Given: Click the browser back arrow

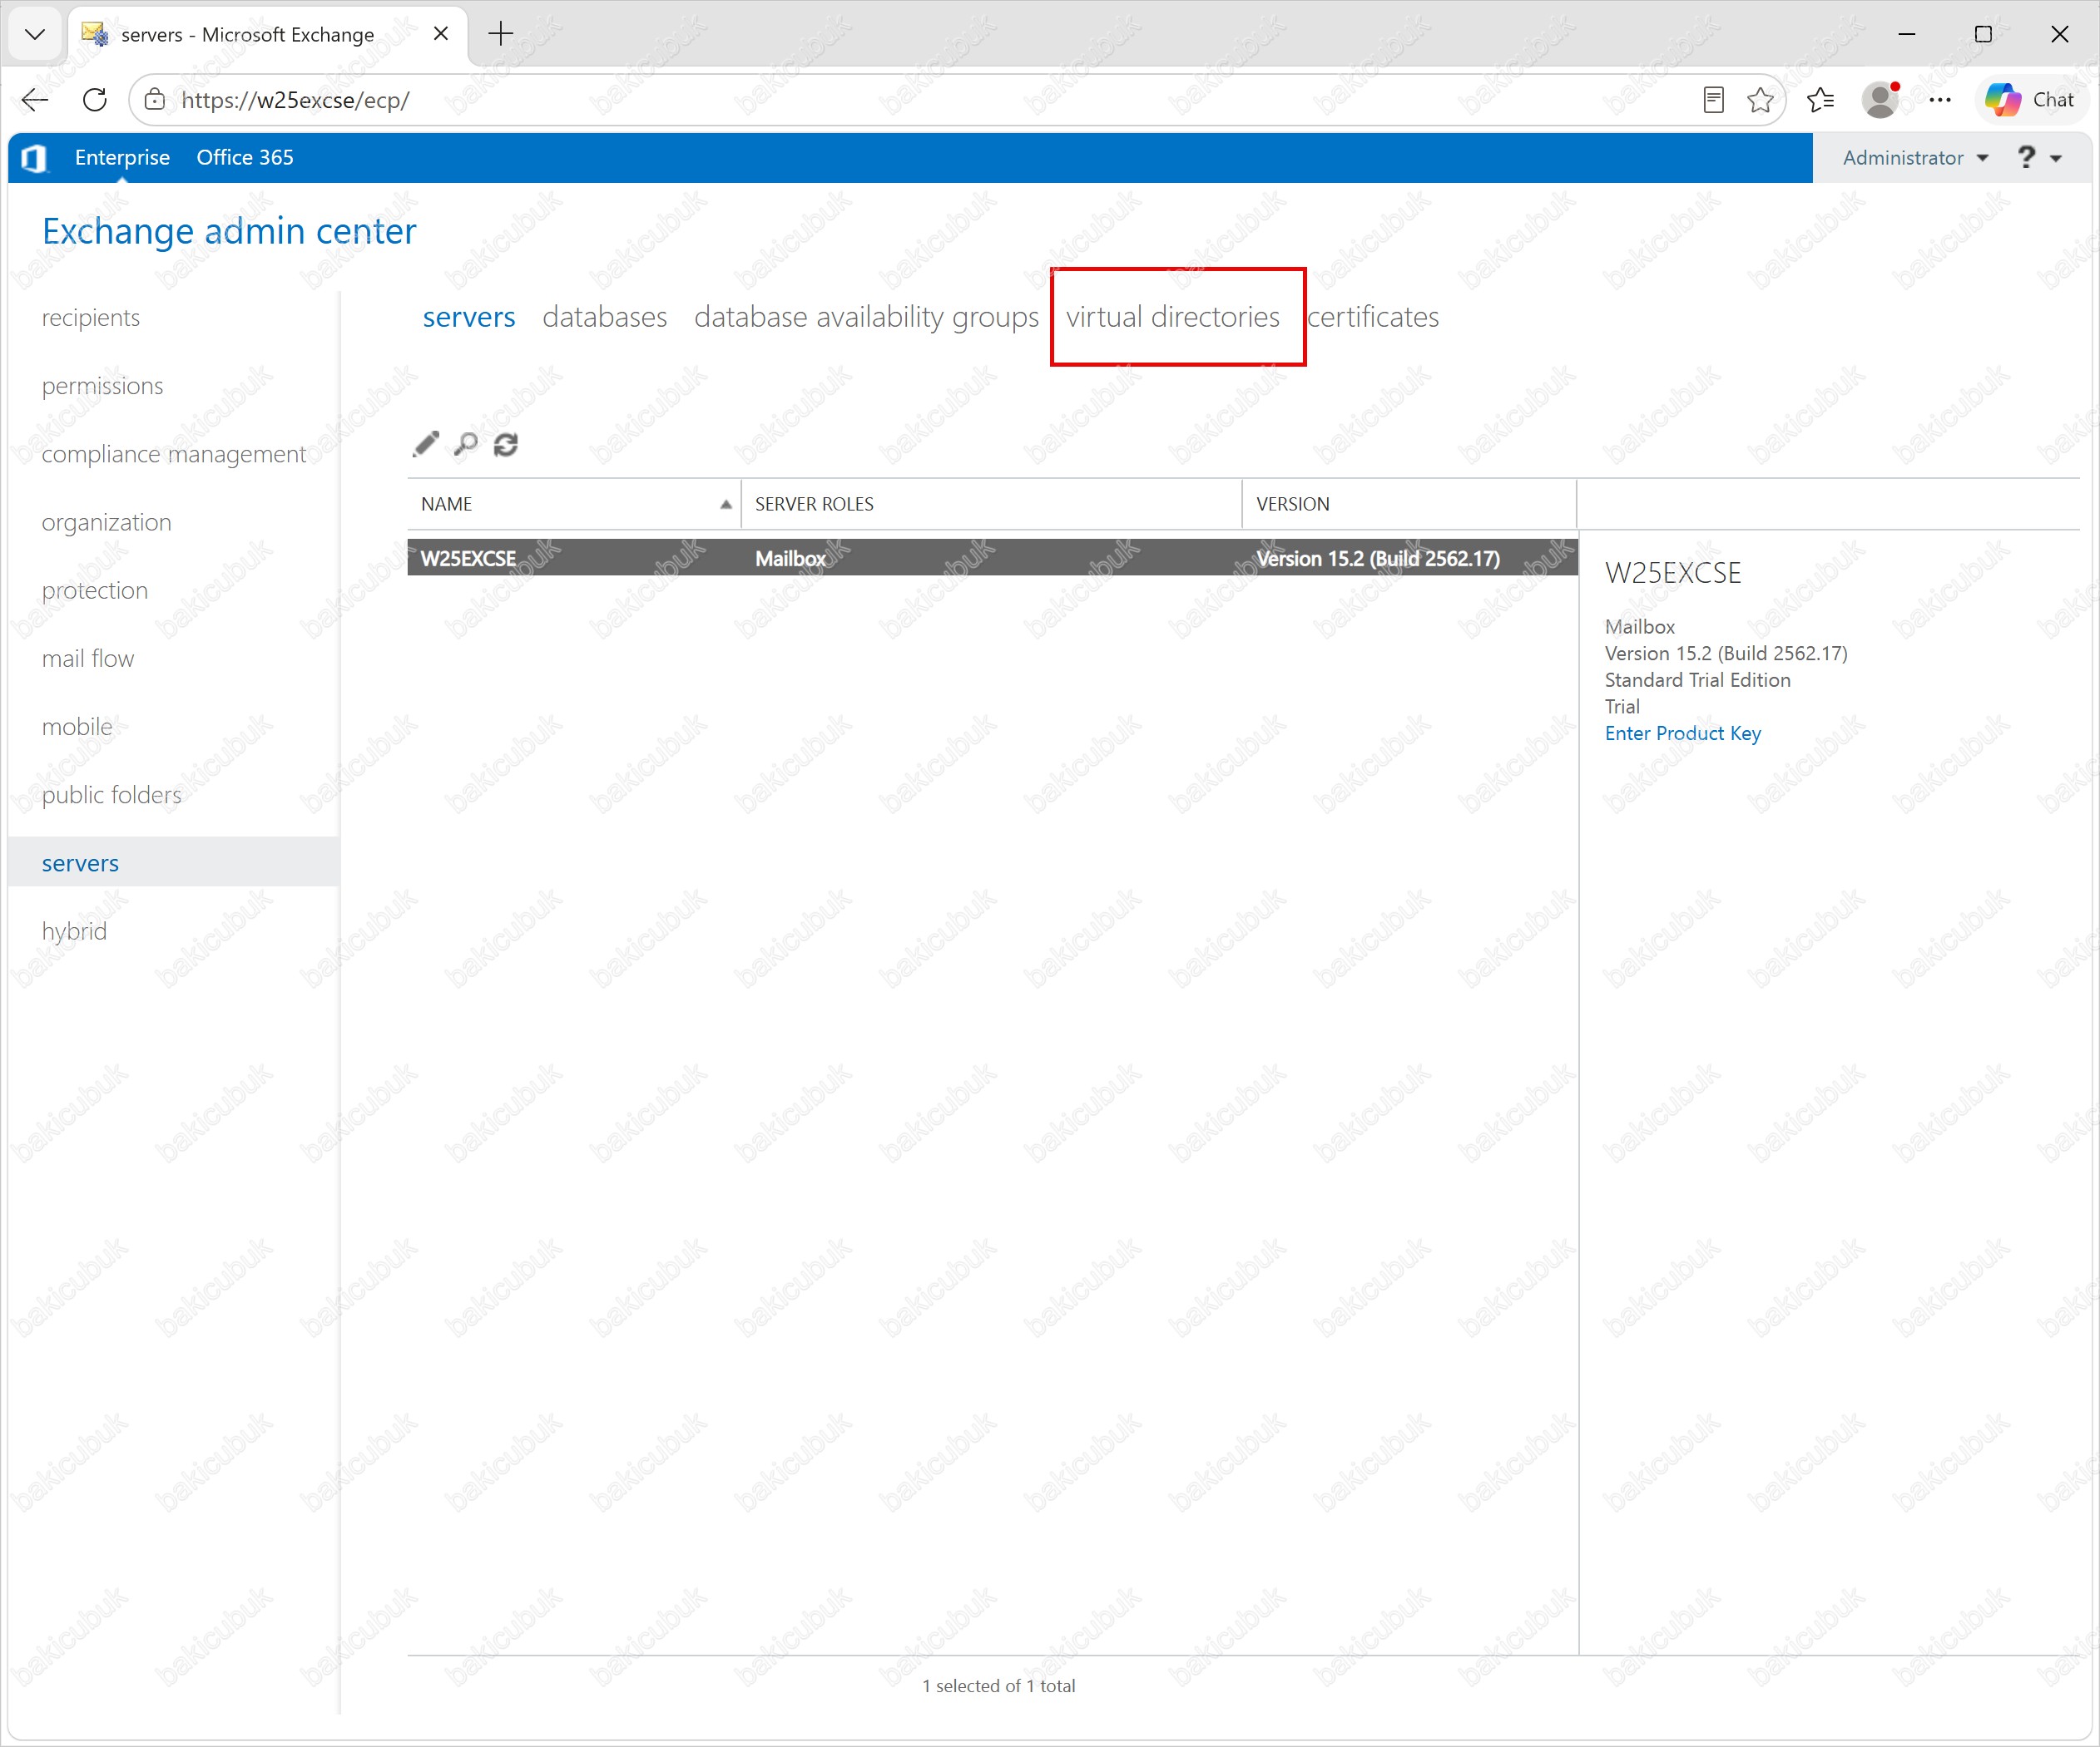Looking at the screenshot, I should click(x=35, y=100).
